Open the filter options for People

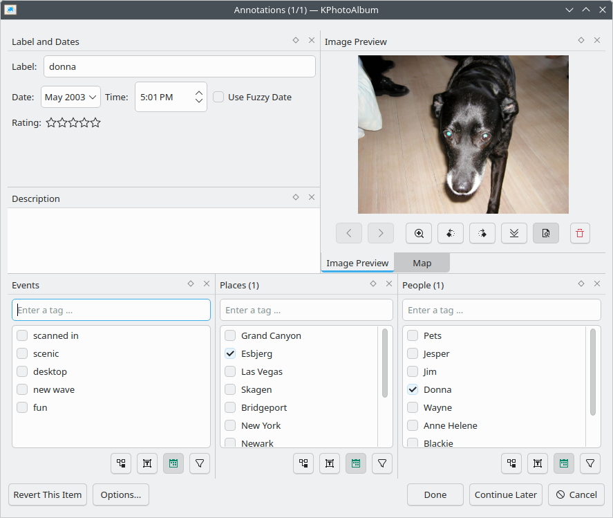pyautogui.click(x=590, y=463)
